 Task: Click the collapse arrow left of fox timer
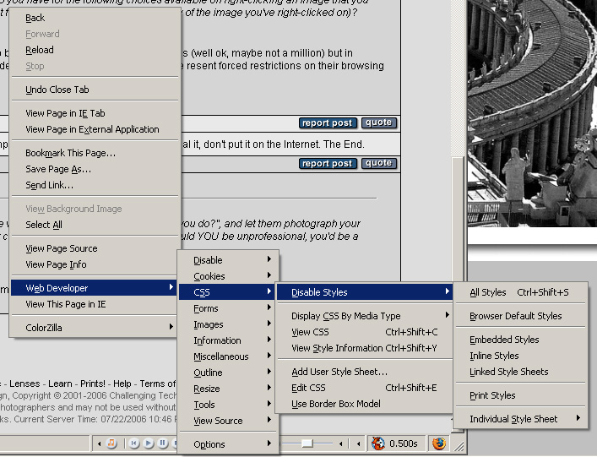point(359,443)
